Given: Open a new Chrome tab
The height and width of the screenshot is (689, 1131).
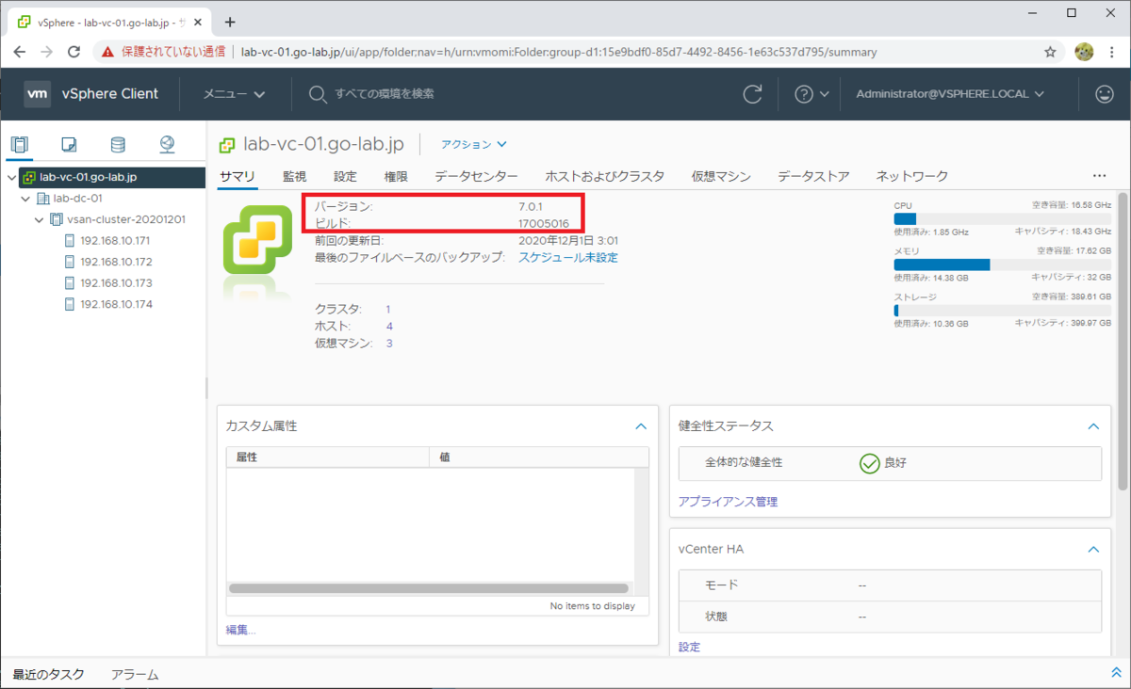Looking at the screenshot, I should point(230,22).
